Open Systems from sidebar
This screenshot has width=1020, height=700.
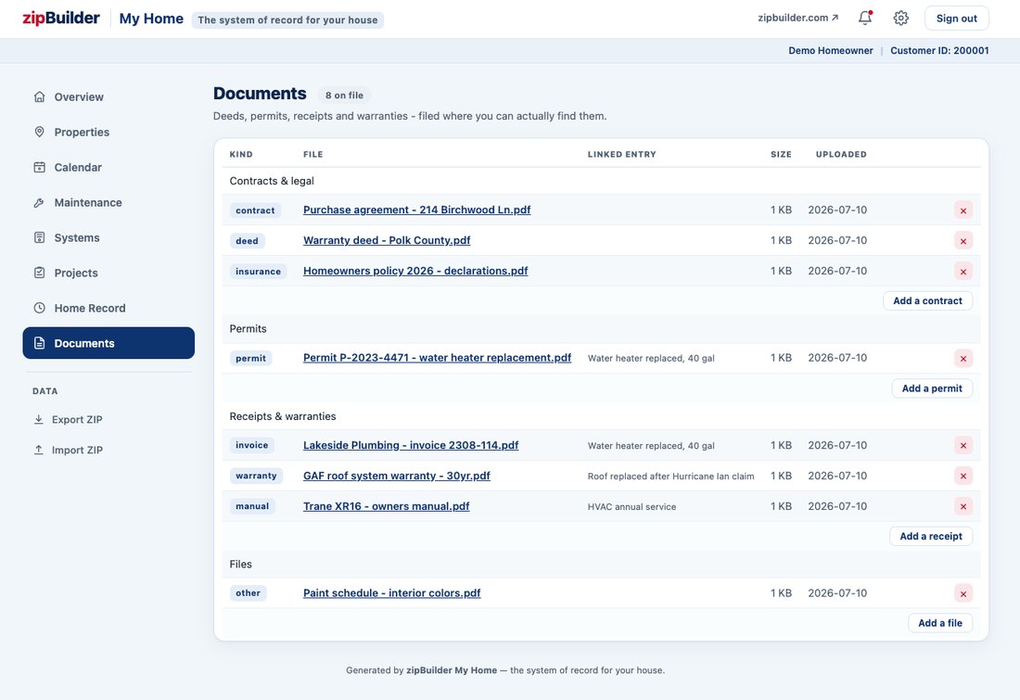tap(108, 237)
